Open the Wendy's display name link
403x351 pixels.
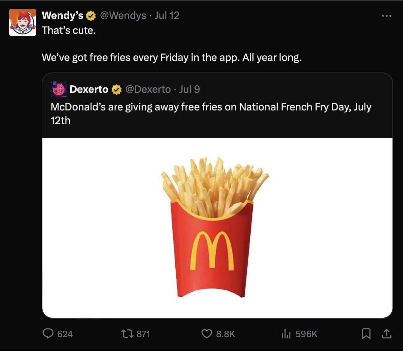click(x=62, y=16)
